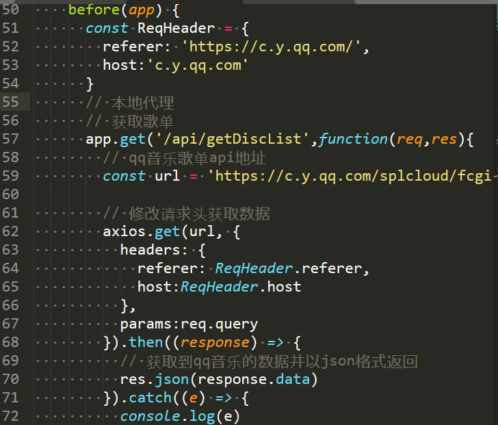The height and width of the screenshot is (425, 498).
Task: Click the 'ReqHeader' constant declaration
Action: (176, 28)
